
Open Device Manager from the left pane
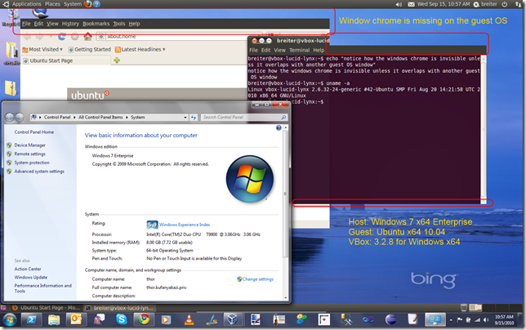[x=29, y=145]
